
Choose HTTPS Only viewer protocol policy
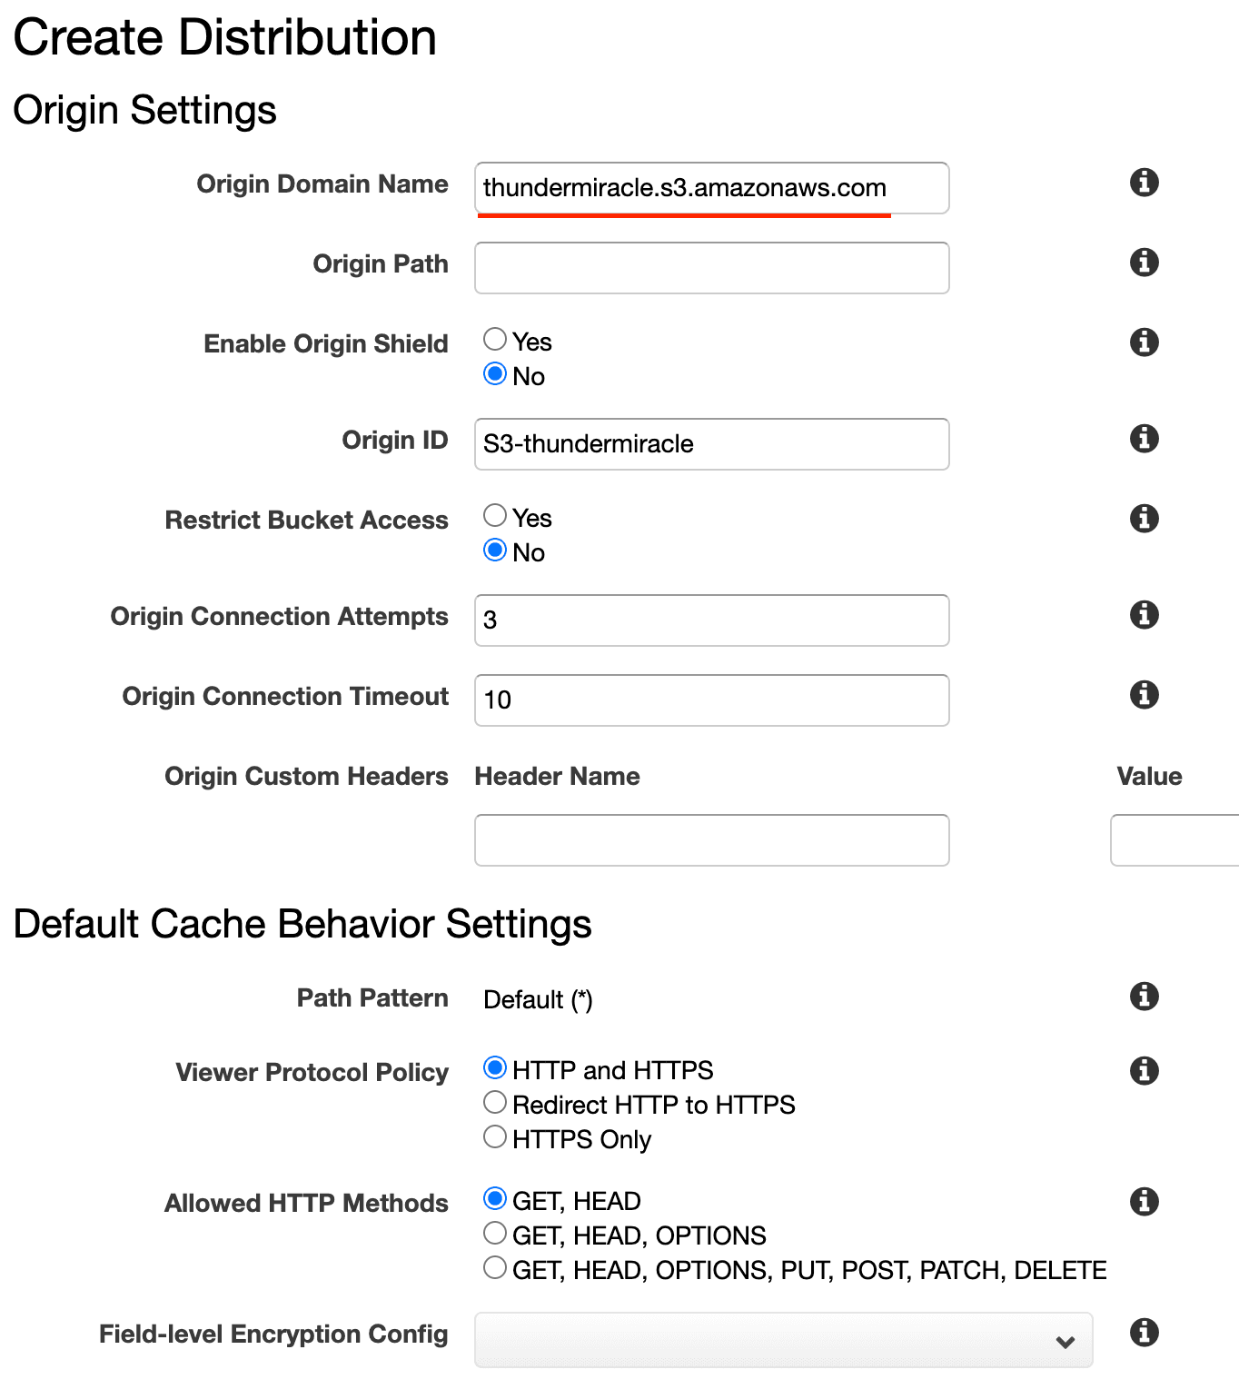[495, 1136]
